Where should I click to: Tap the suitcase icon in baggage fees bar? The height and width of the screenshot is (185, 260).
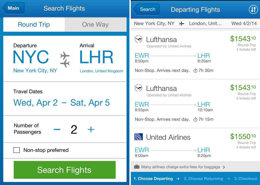pos(137,166)
